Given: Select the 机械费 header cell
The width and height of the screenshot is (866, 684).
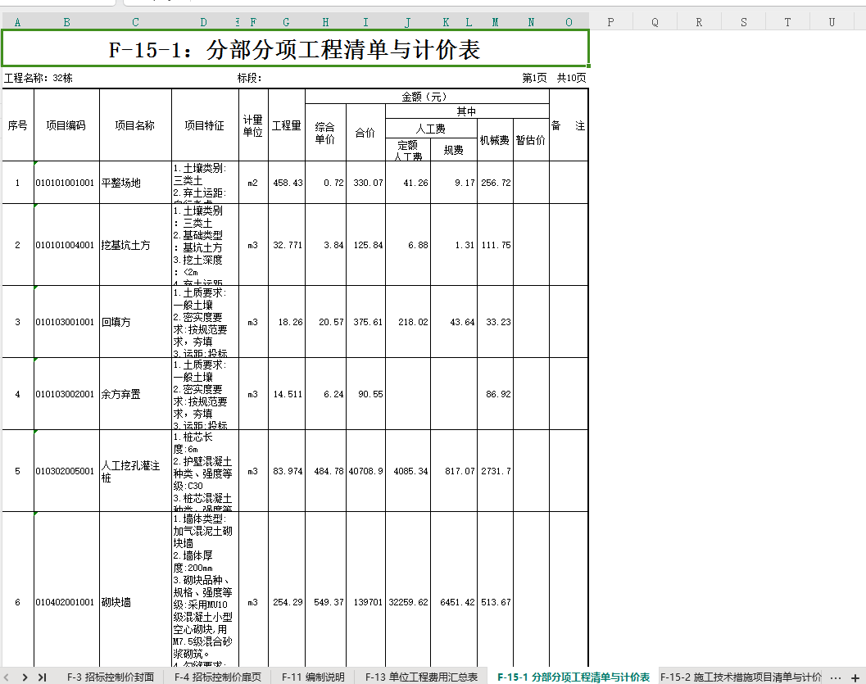Looking at the screenshot, I should click(495, 140).
